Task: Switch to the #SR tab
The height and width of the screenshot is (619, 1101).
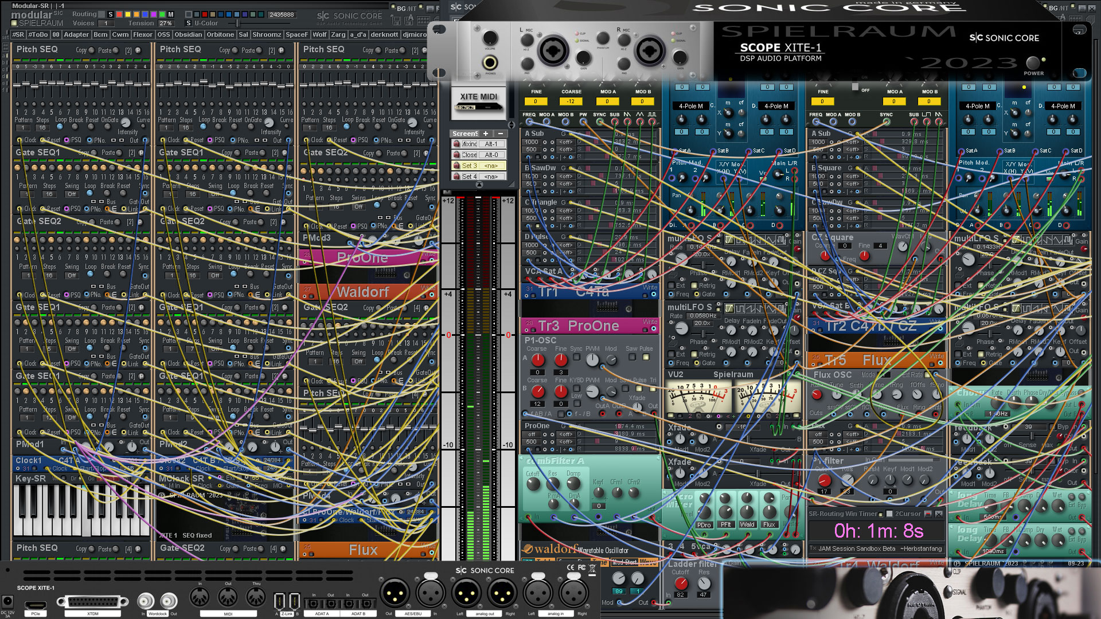Action: 18,34
